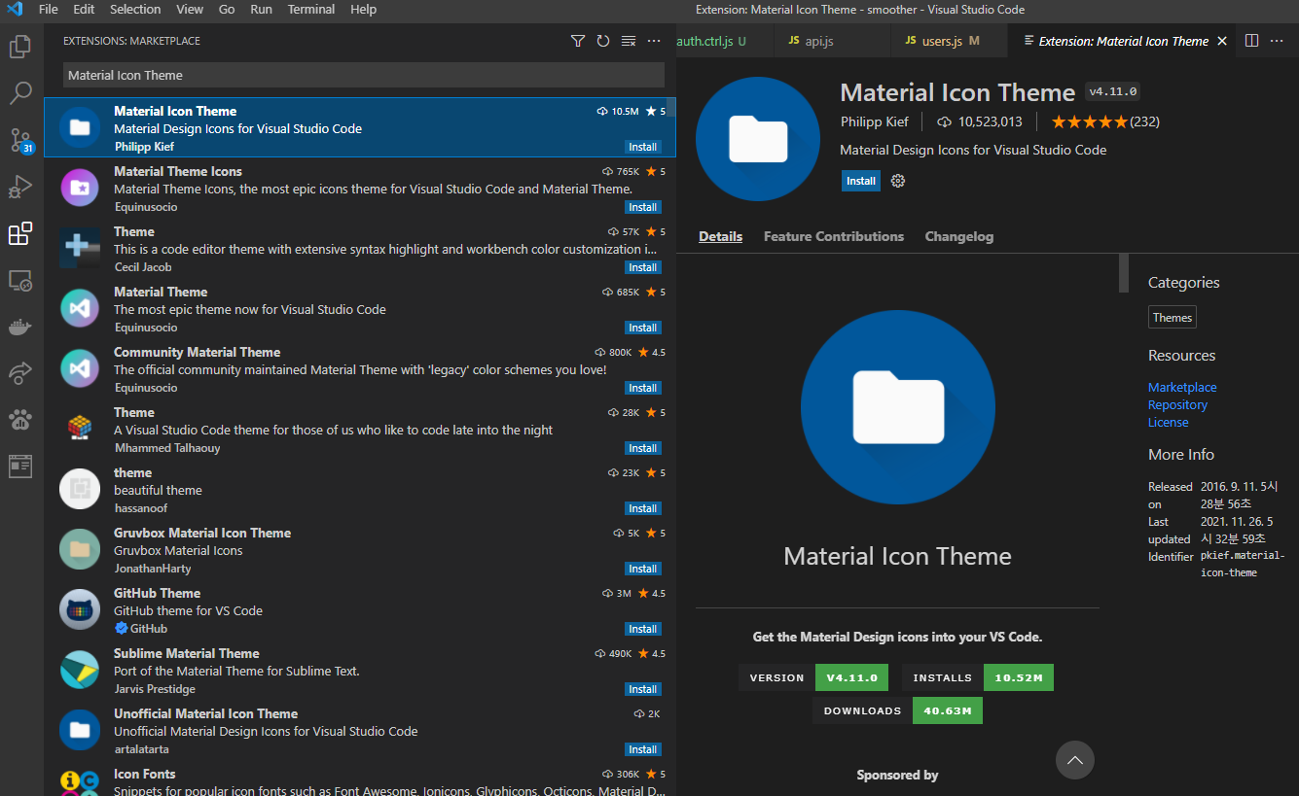This screenshot has height=796, width=1299.
Task: Refresh the extensions marketplace list
Action: (603, 41)
